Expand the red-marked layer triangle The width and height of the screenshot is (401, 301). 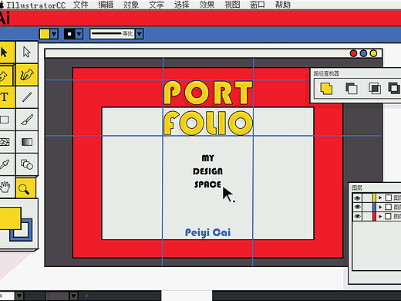click(380, 216)
